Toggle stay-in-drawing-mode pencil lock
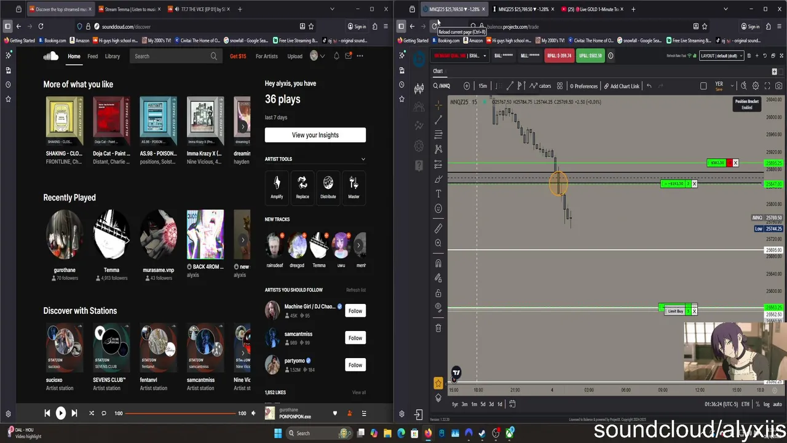This screenshot has width=787, height=443. tap(438, 278)
